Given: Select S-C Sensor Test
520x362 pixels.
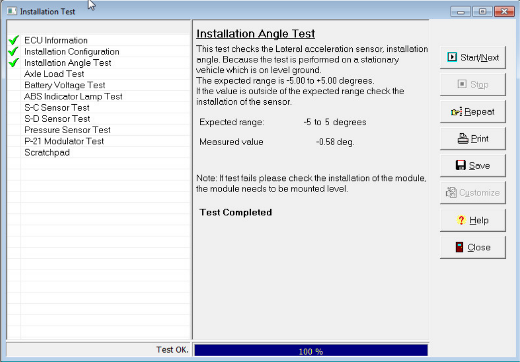Looking at the screenshot, I should click(57, 108).
